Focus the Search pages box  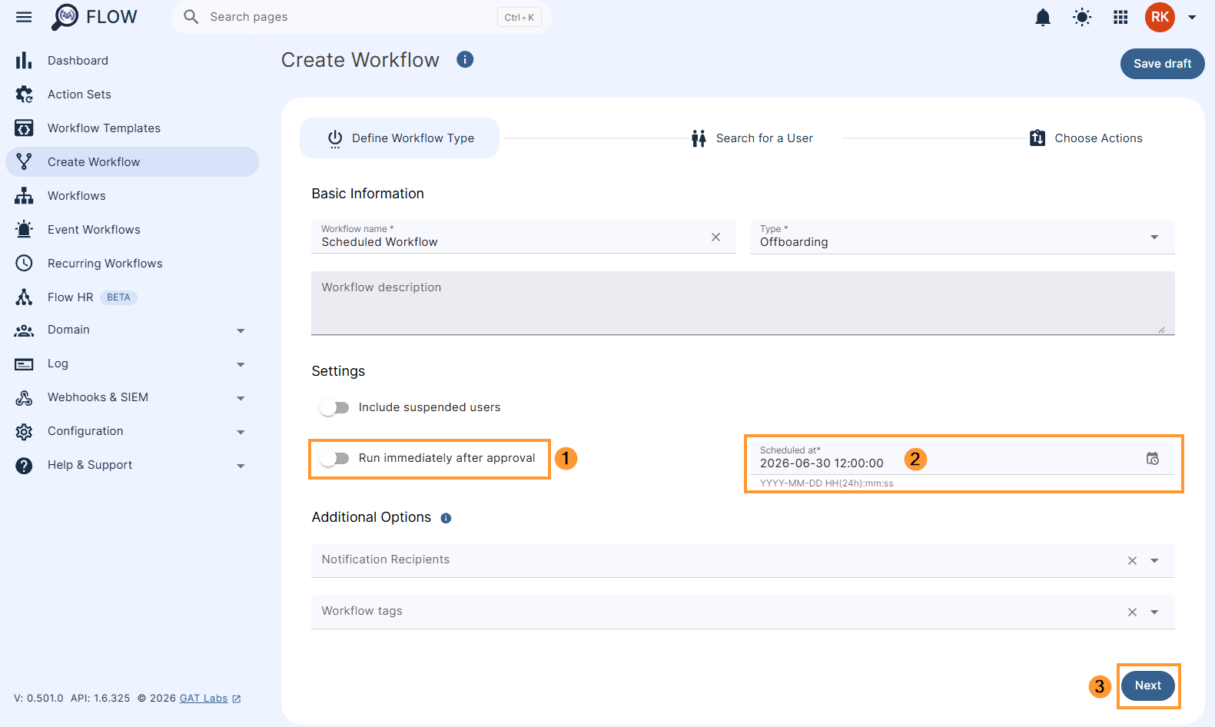point(361,17)
